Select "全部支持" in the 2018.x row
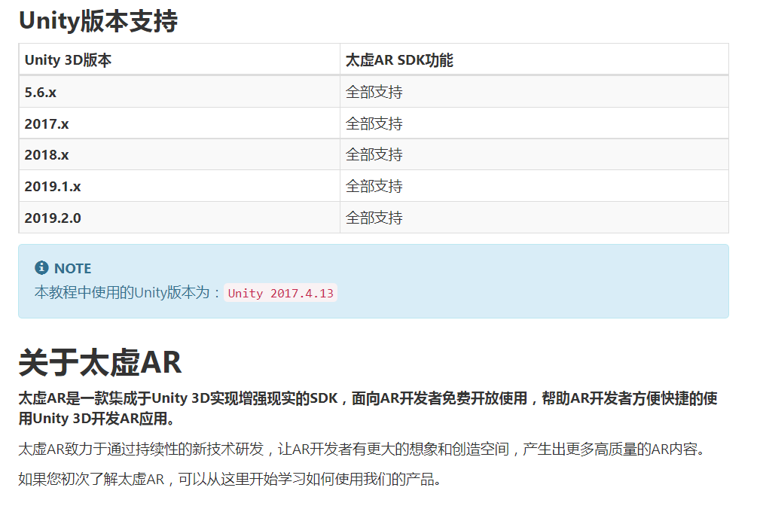The height and width of the screenshot is (512, 757). tap(374, 155)
